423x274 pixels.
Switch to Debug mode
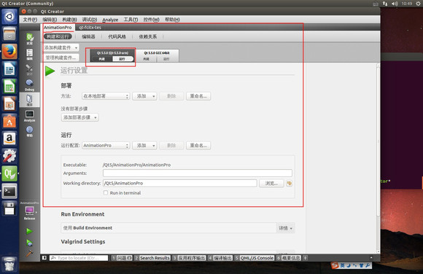click(29, 85)
